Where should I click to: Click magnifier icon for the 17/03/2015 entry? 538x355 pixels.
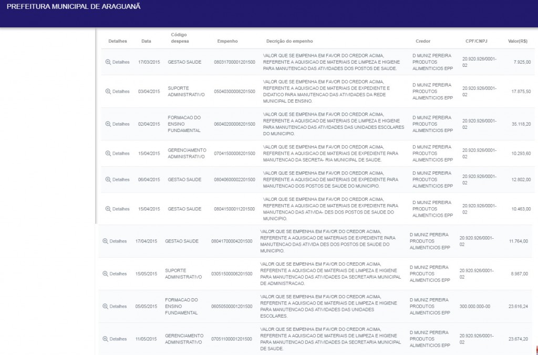108,62
